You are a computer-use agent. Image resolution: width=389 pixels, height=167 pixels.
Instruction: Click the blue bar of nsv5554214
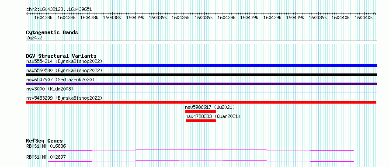pyautogui.click(x=201, y=66)
